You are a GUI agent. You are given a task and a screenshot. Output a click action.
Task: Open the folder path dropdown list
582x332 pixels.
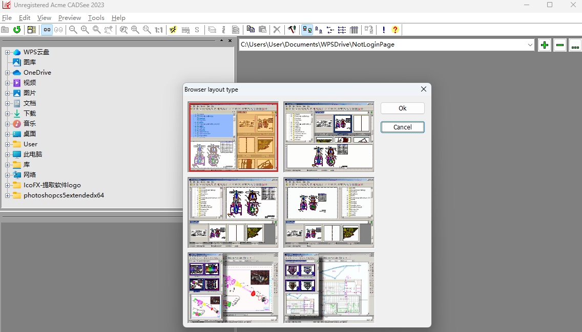[531, 45]
